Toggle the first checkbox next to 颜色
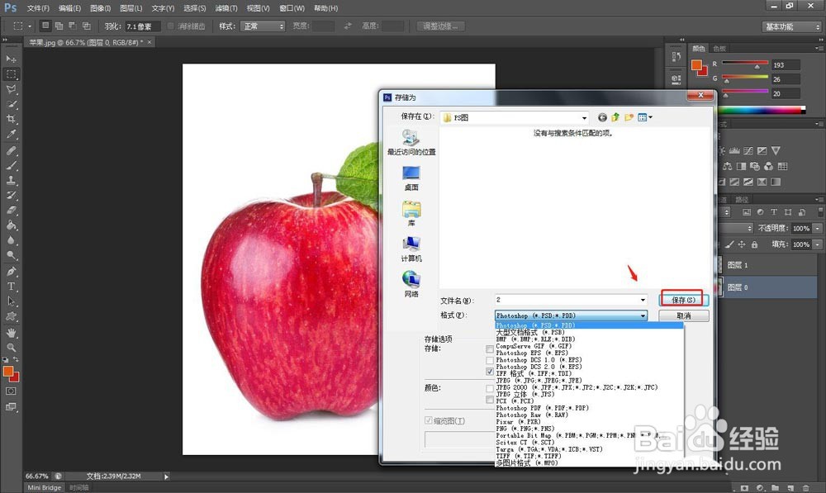 click(490, 388)
